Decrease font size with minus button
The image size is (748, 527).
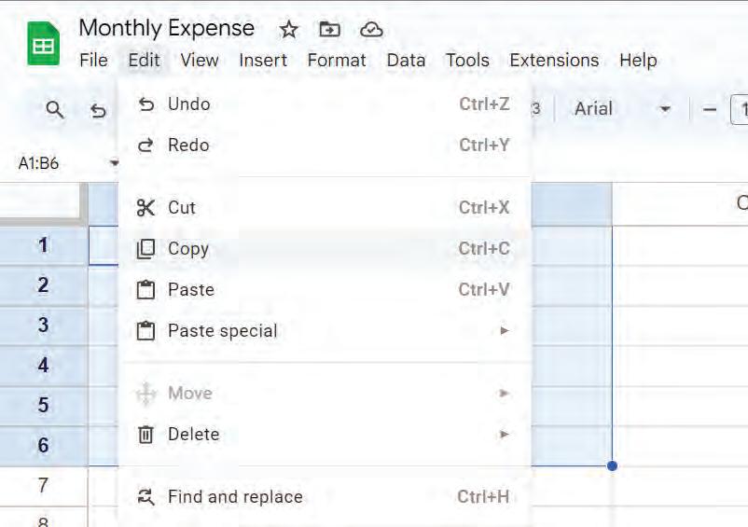[710, 109]
